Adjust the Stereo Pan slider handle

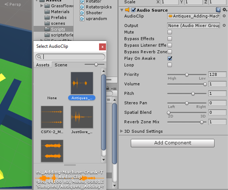tap(187, 103)
